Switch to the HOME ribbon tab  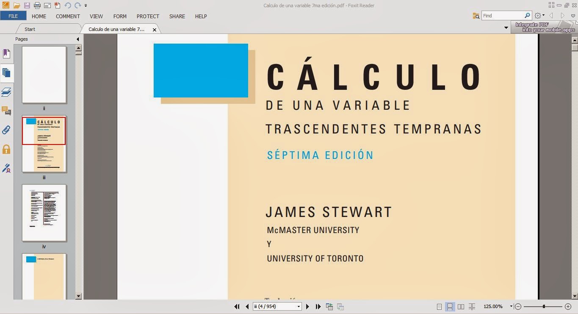point(39,16)
